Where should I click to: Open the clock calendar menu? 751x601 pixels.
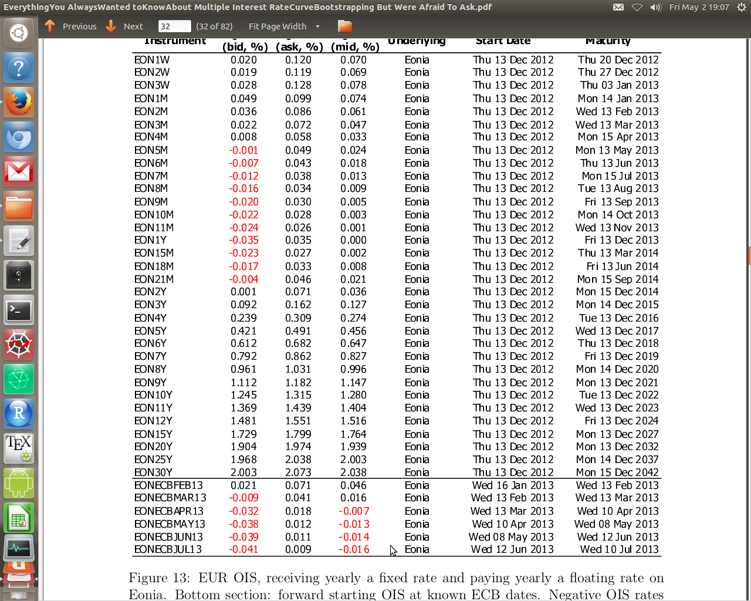coord(699,7)
